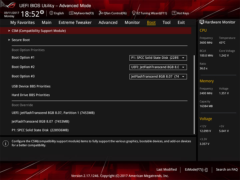Boot override from P1: SPCC Solid State Disk

pos(40,130)
